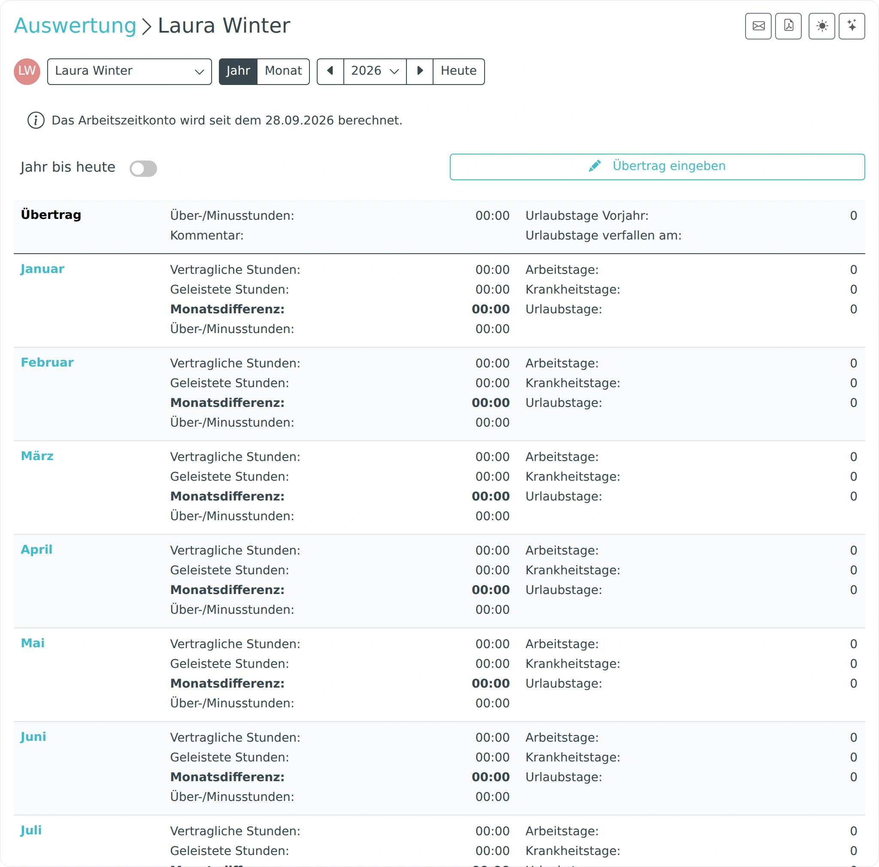The height and width of the screenshot is (867, 879).
Task: Go to the previous year arrow
Action: click(330, 71)
